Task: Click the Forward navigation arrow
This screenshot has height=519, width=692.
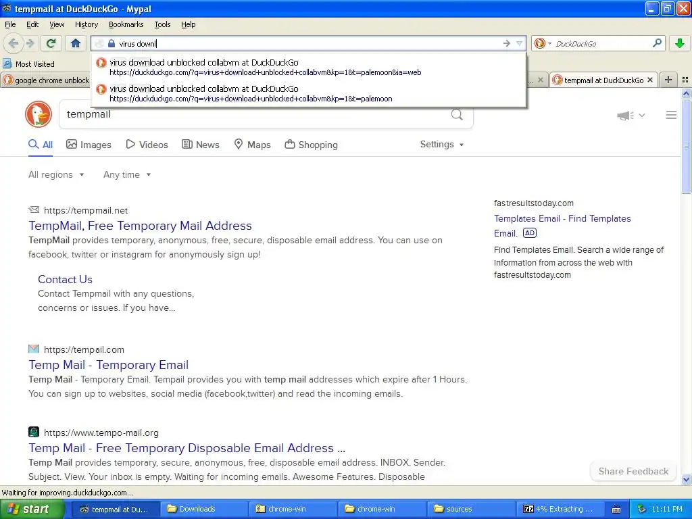Action: coord(30,43)
